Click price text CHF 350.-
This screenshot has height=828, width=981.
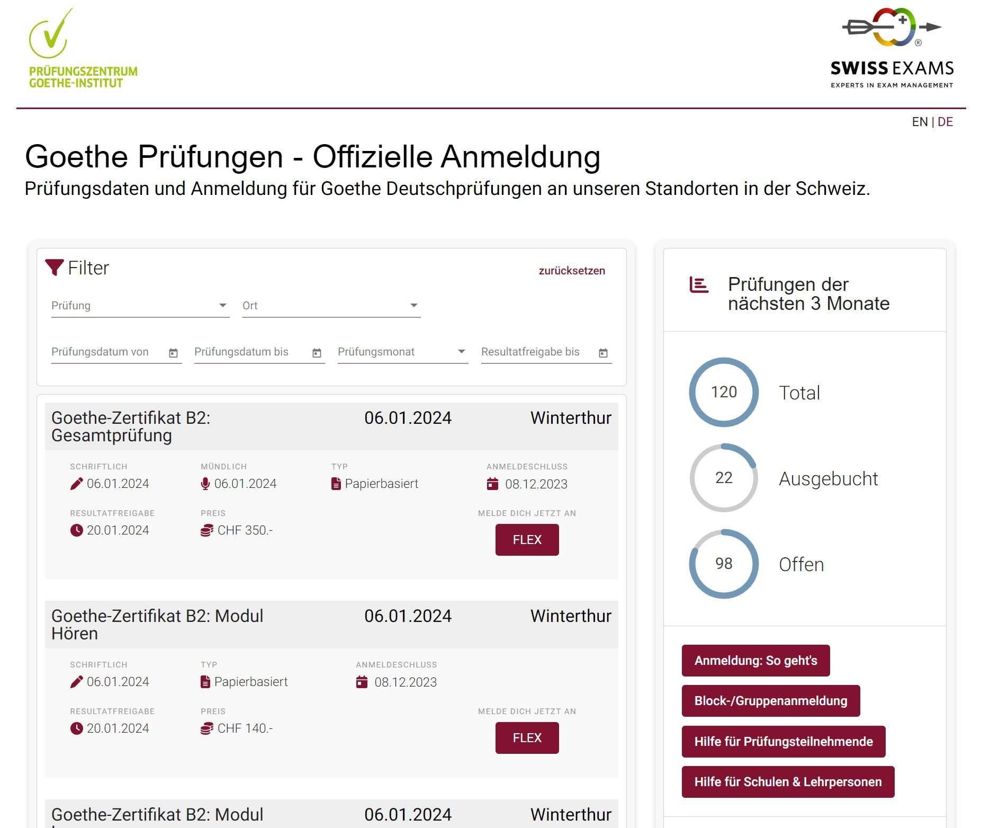pos(245,530)
